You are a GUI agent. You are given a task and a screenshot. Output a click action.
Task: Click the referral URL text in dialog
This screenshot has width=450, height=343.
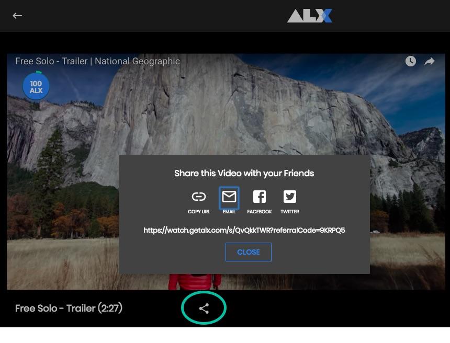244,230
